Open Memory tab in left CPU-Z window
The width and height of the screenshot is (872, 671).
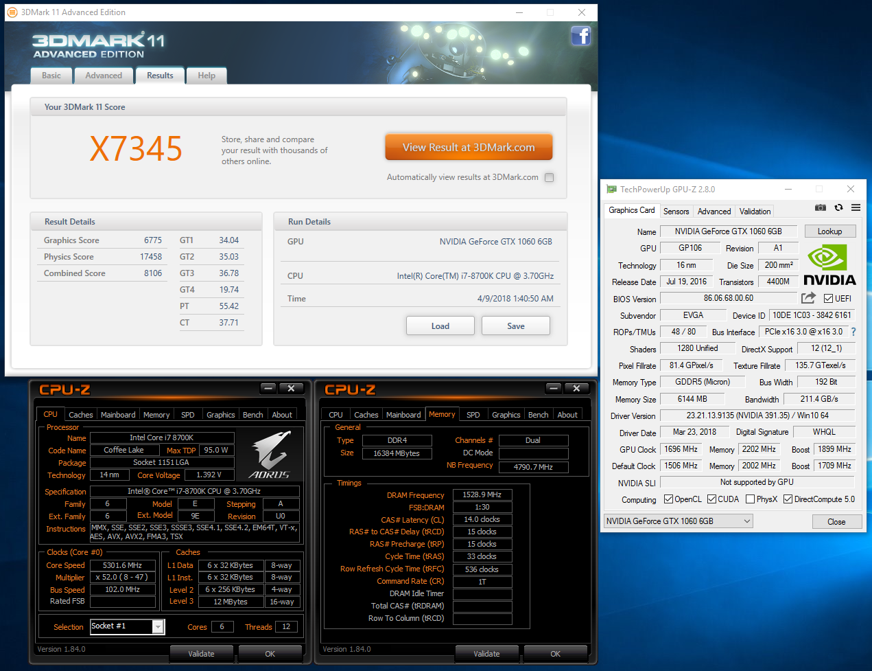click(x=156, y=415)
